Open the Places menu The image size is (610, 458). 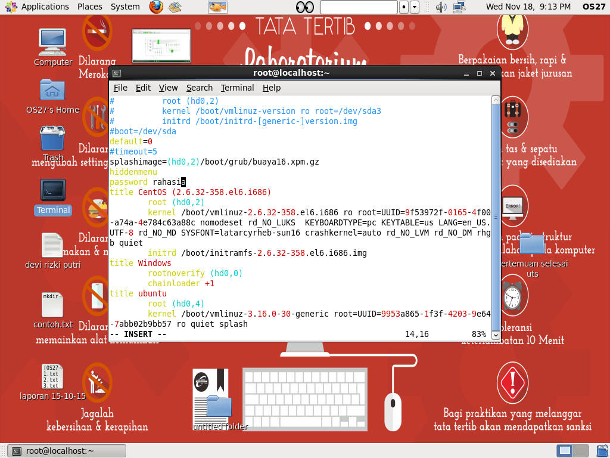click(90, 7)
